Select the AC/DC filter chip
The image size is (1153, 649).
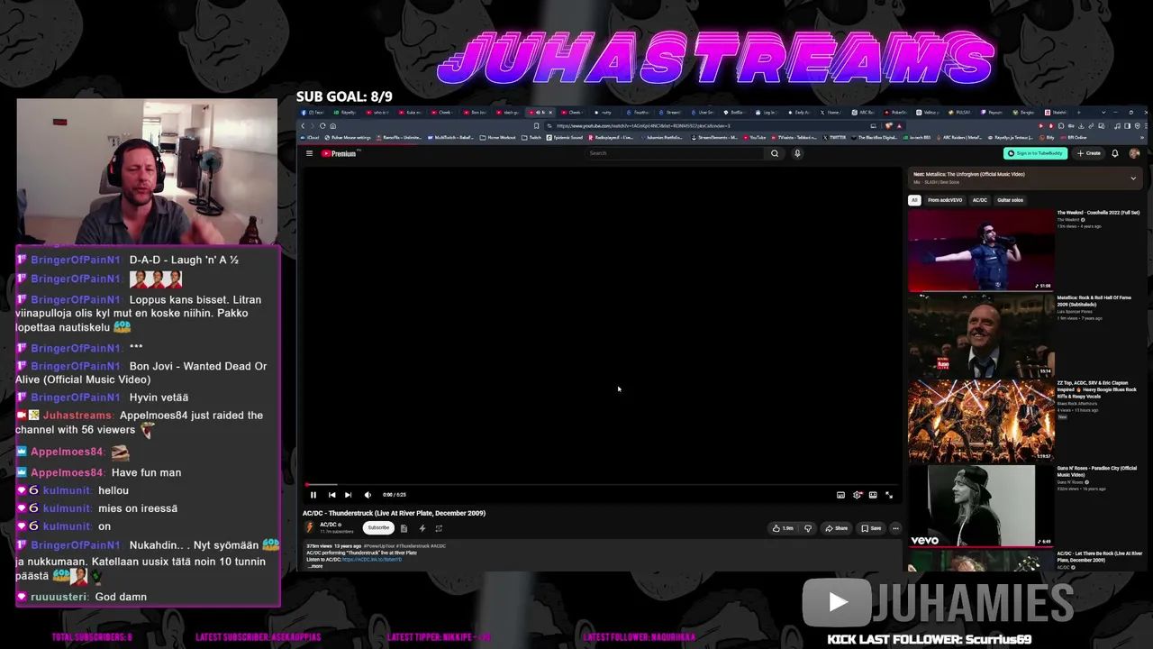click(x=979, y=200)
